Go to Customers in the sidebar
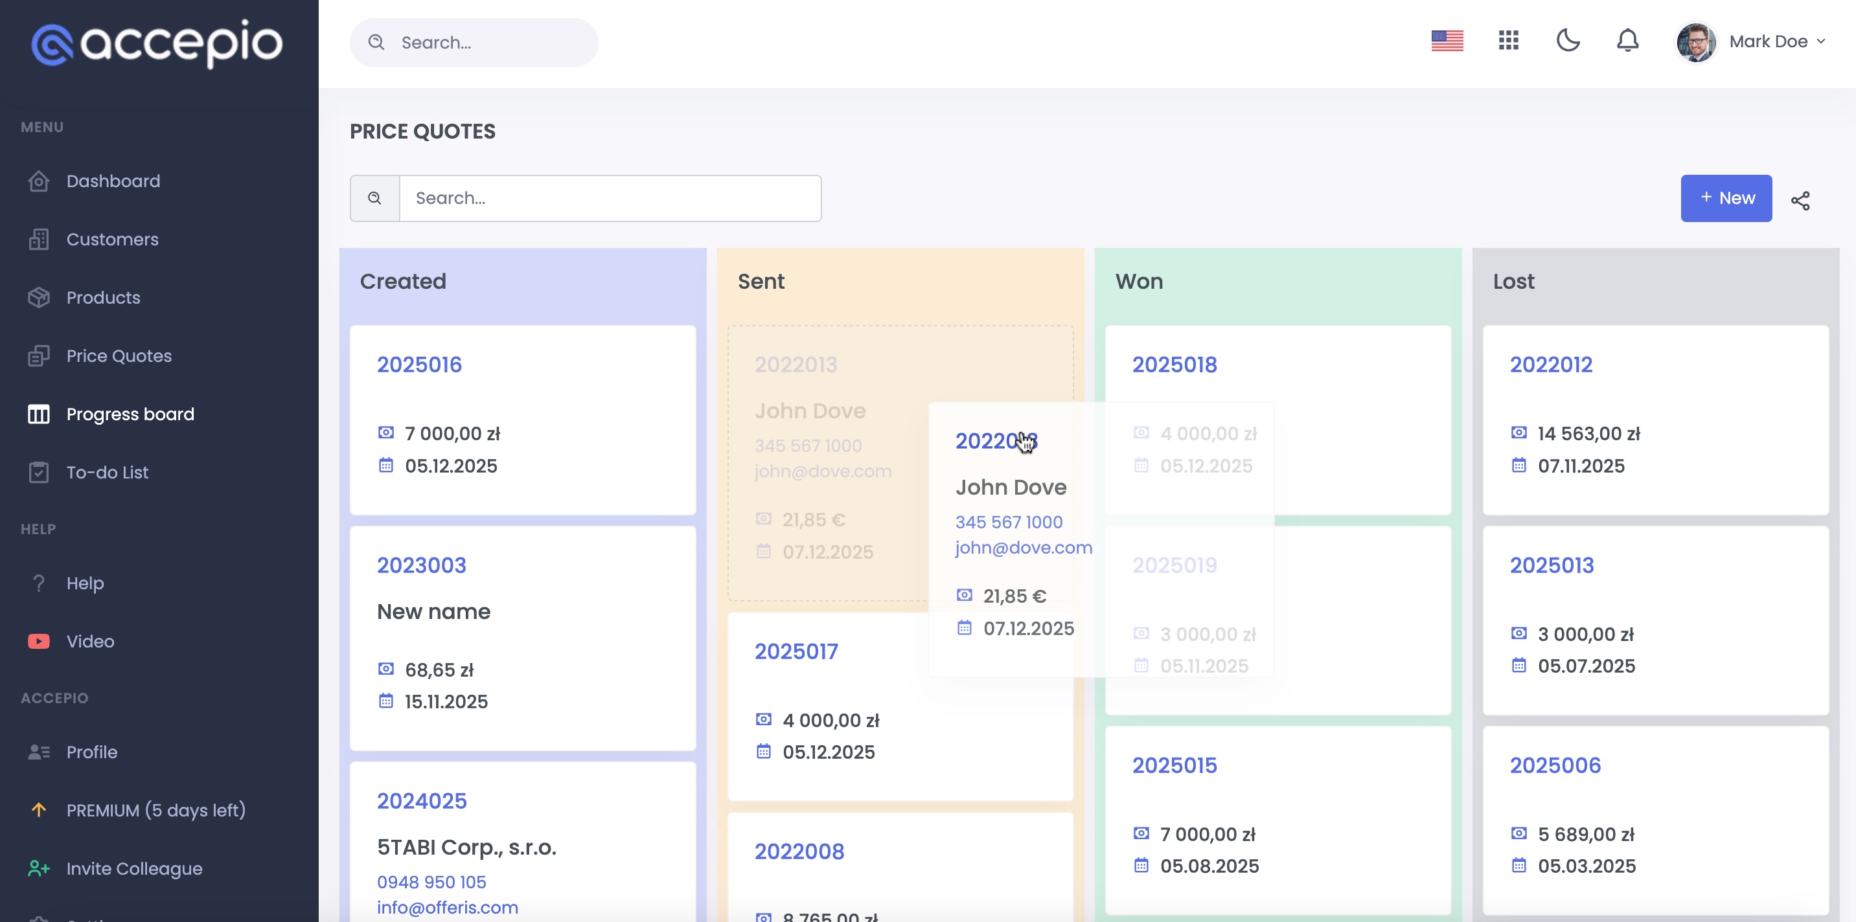The width and height of the screenshot is (1856, 922). (x=113, y=239)
